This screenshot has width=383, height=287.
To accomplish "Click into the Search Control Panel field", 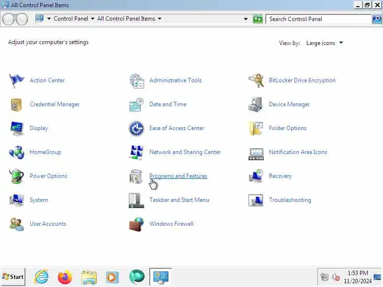I will point(319,19).
